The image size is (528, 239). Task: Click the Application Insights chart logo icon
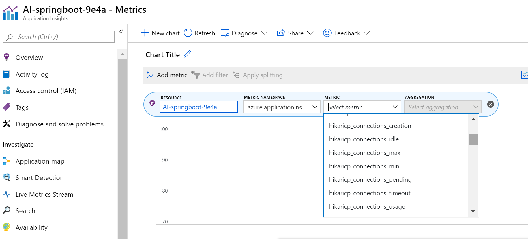(x=10, y=13)
